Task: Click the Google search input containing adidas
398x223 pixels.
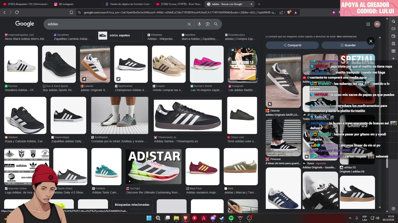Action: pos(115,24)
